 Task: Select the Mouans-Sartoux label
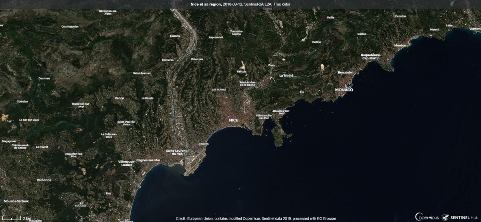[15, 201]
